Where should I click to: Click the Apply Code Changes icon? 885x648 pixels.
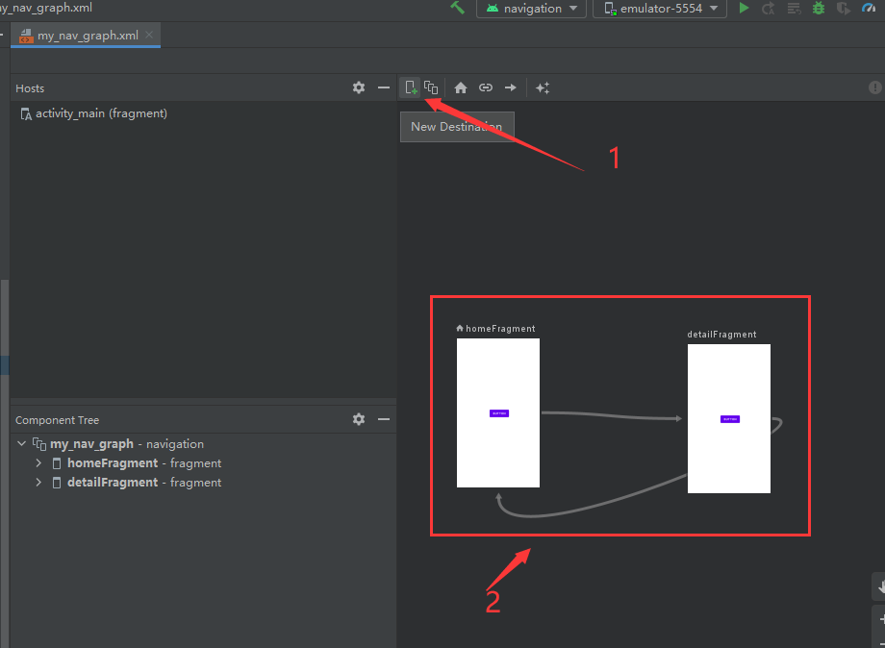[x=795, y=9]
